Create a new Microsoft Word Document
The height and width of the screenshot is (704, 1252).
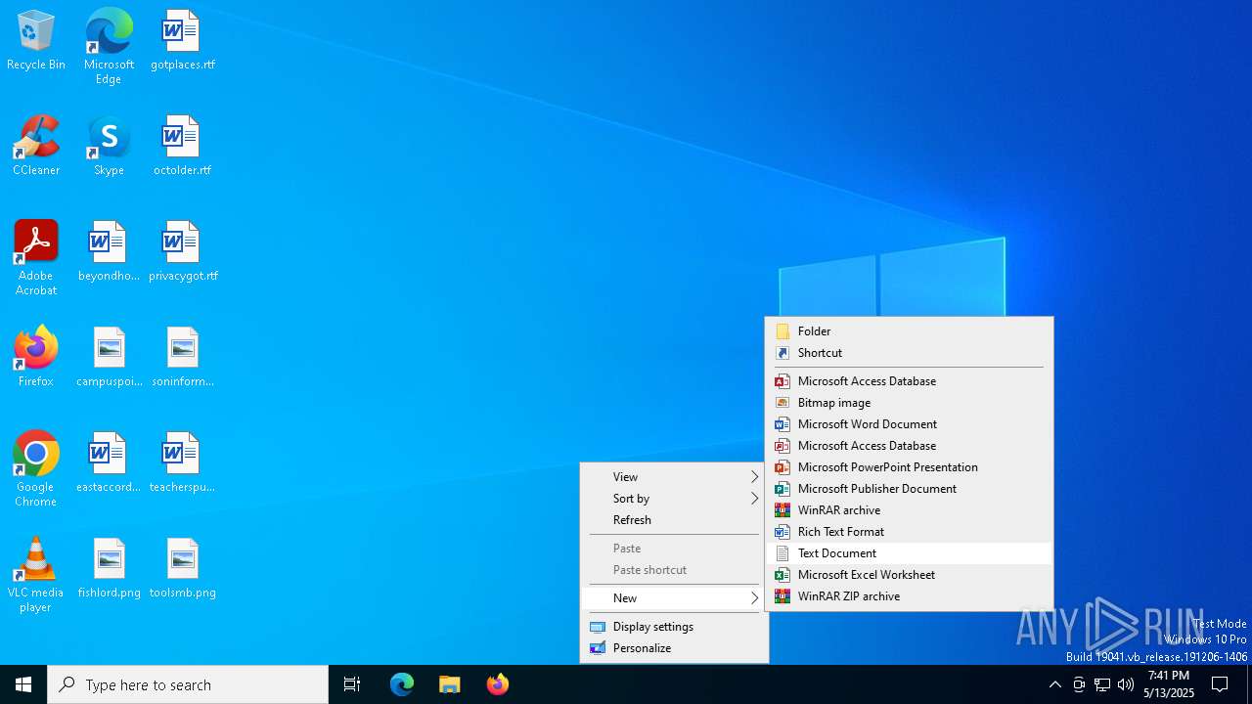[909, 424]
